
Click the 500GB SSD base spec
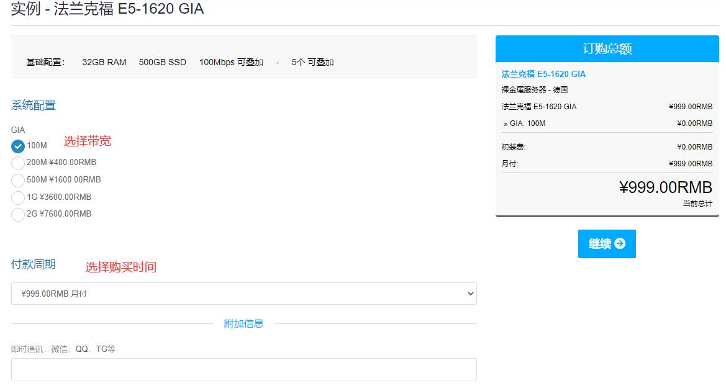pos(163,62)
